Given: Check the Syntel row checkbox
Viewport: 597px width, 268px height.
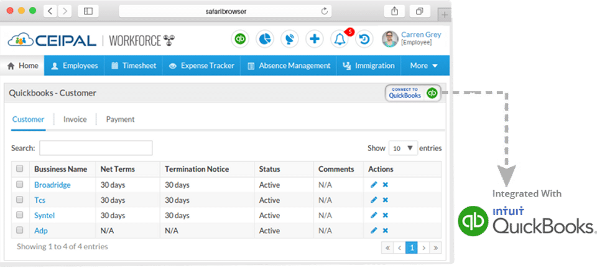Looking at the screenshot, I should (19, 215).
